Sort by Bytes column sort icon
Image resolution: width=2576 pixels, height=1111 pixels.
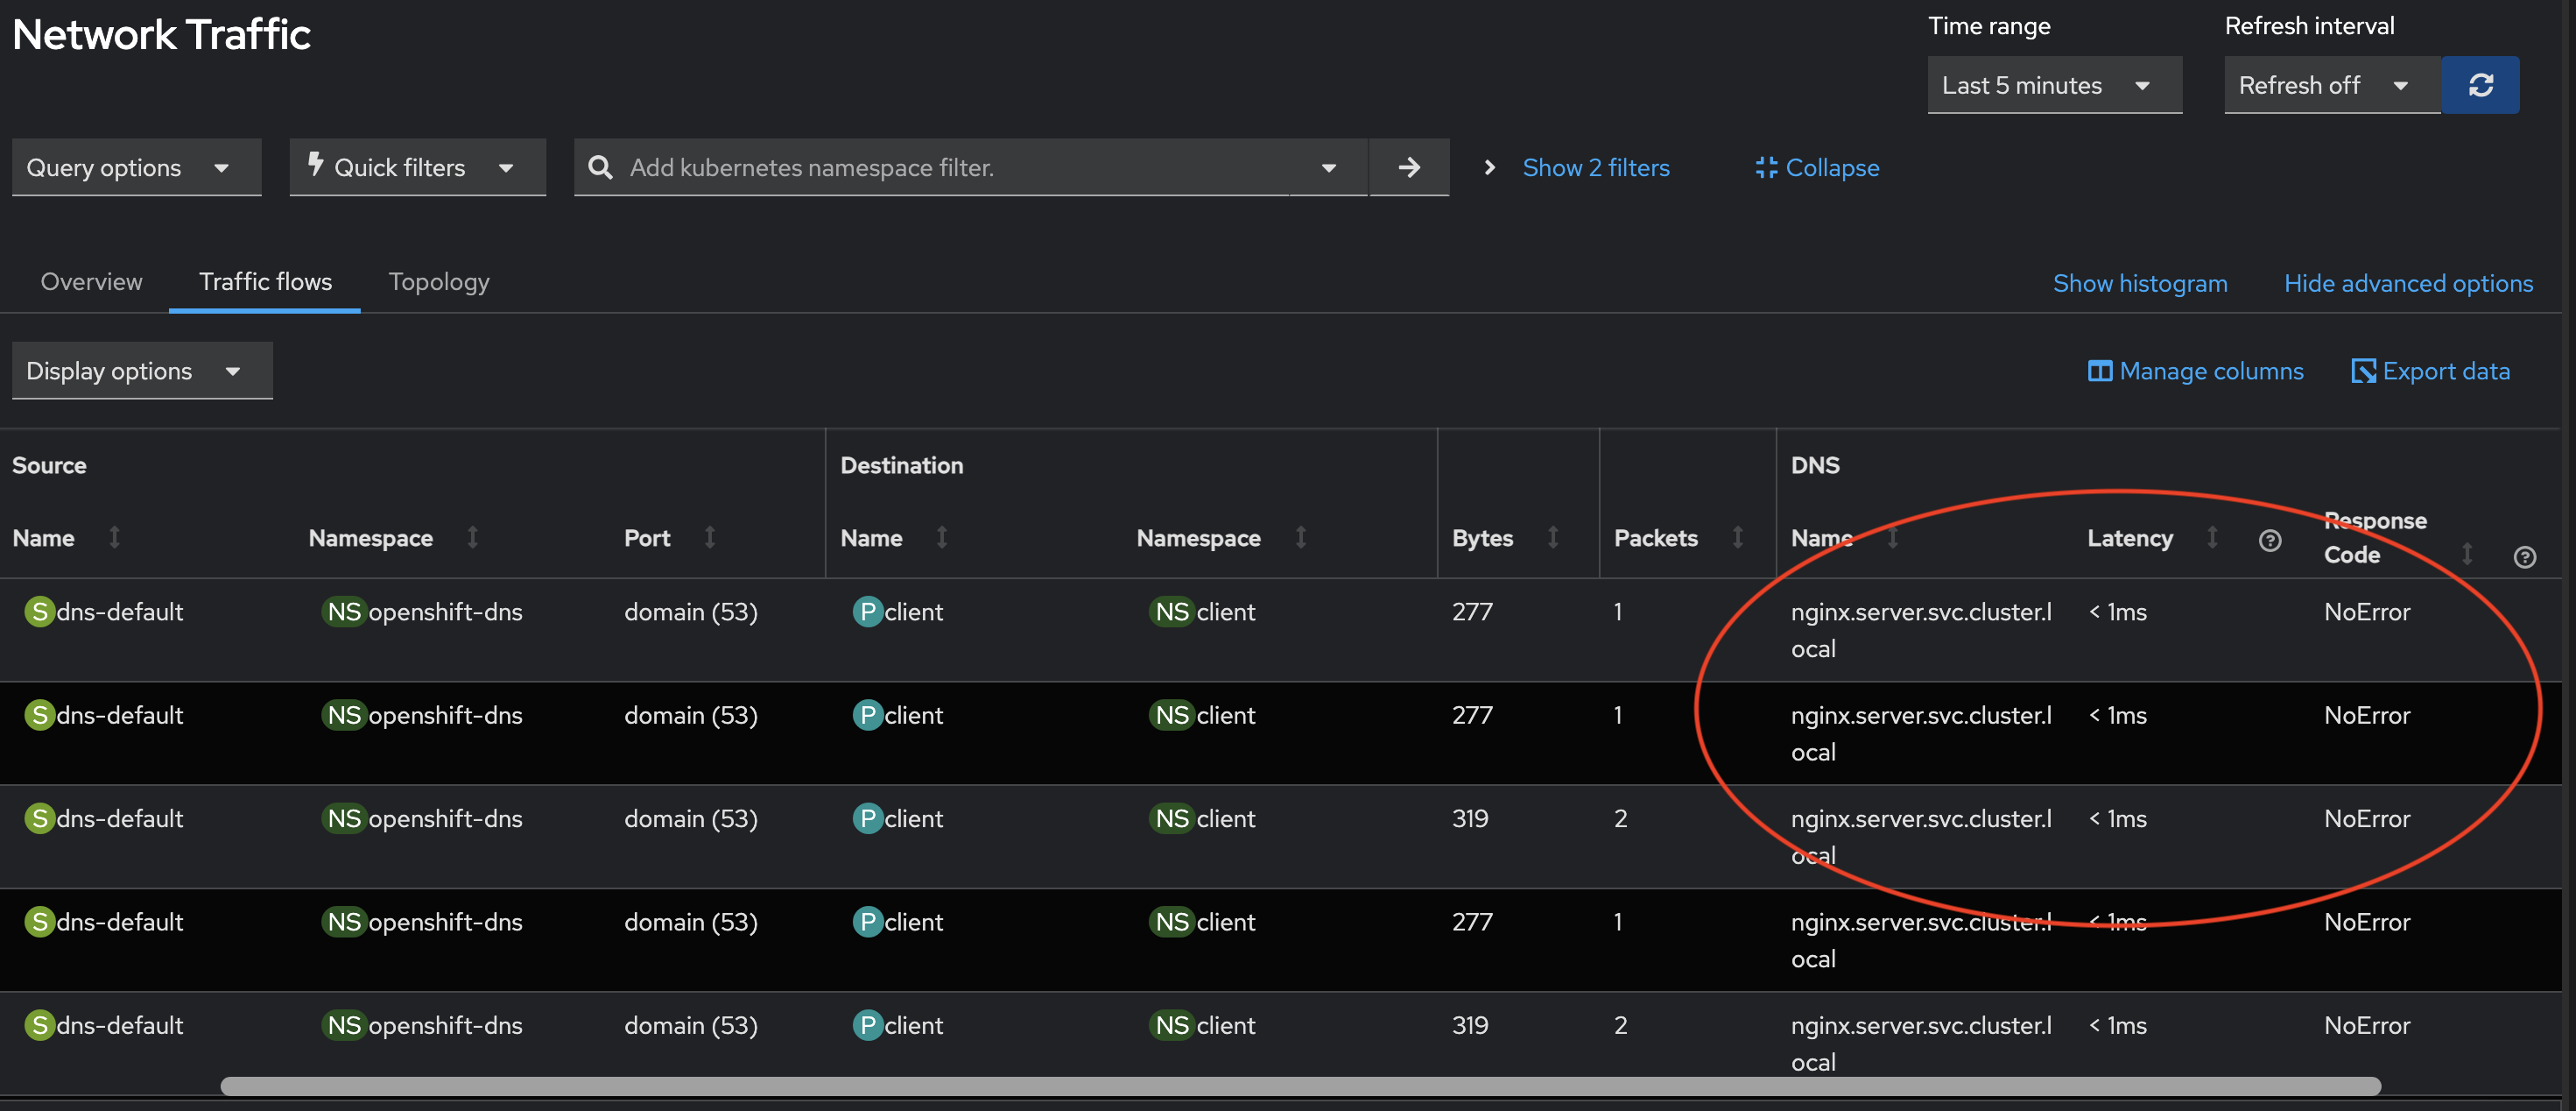pos(1552,537)
